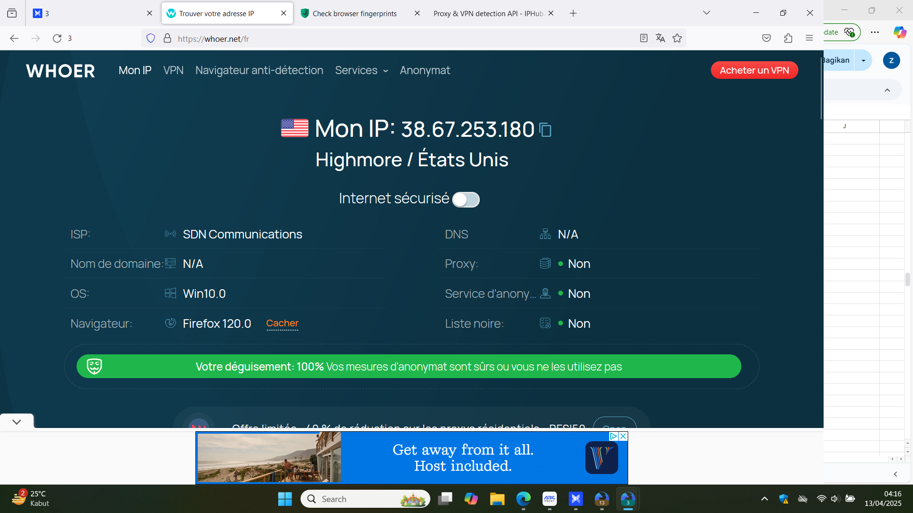Click the Windows taskbar Search box
The width and height of the screenshot is (913, 513).
(x=365, y=499)
